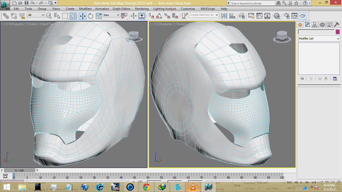Open the Render Setup dialog

pyautogui.click(x=286, y=16)
